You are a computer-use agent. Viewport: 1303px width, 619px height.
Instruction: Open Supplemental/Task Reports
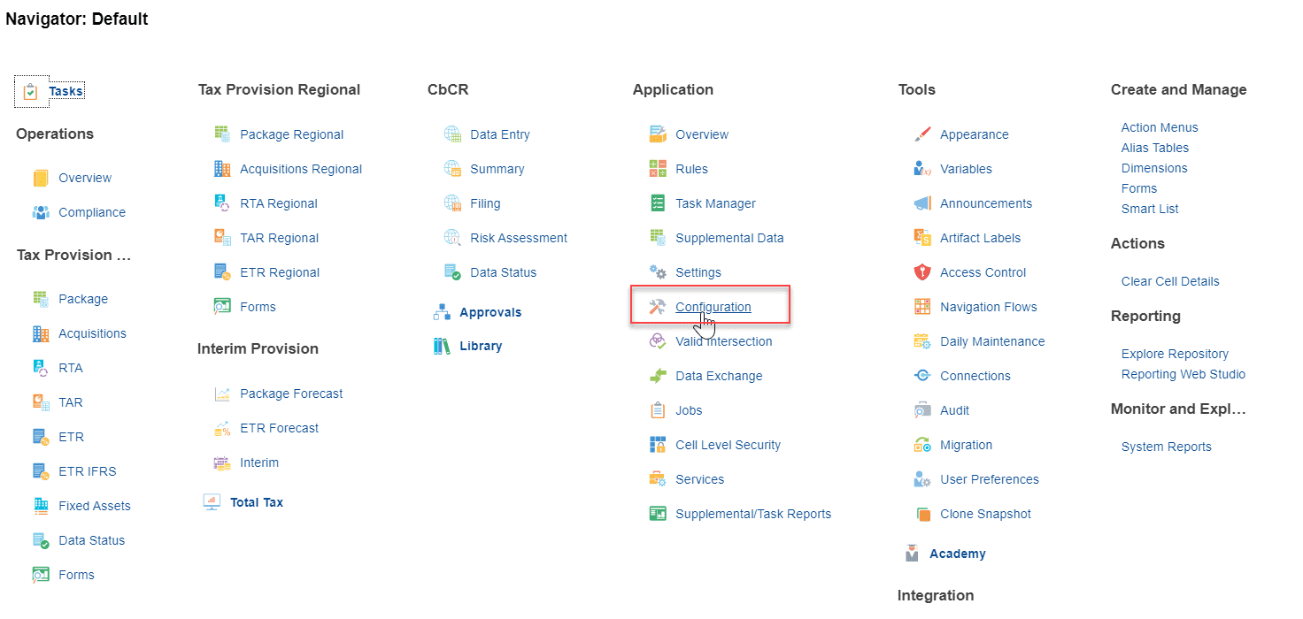click(753, 514)
